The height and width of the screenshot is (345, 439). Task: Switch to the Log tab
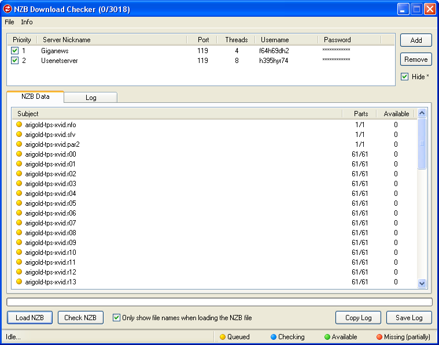click(x=91, y=97)
